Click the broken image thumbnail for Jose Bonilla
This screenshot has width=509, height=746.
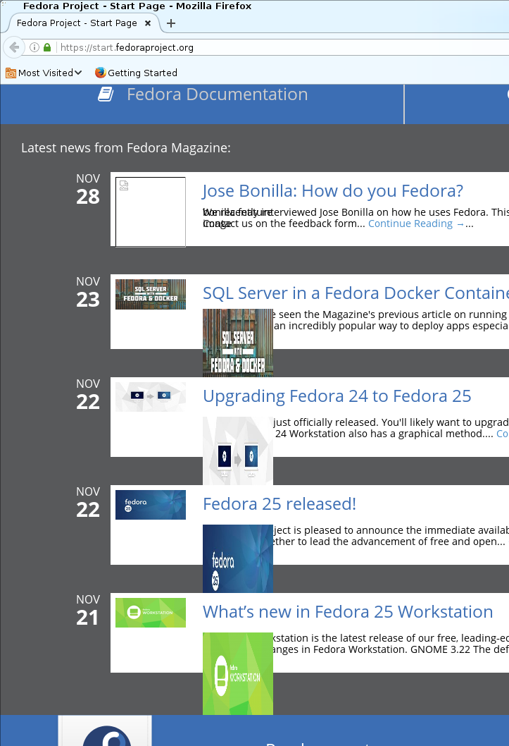click(151, 212)
